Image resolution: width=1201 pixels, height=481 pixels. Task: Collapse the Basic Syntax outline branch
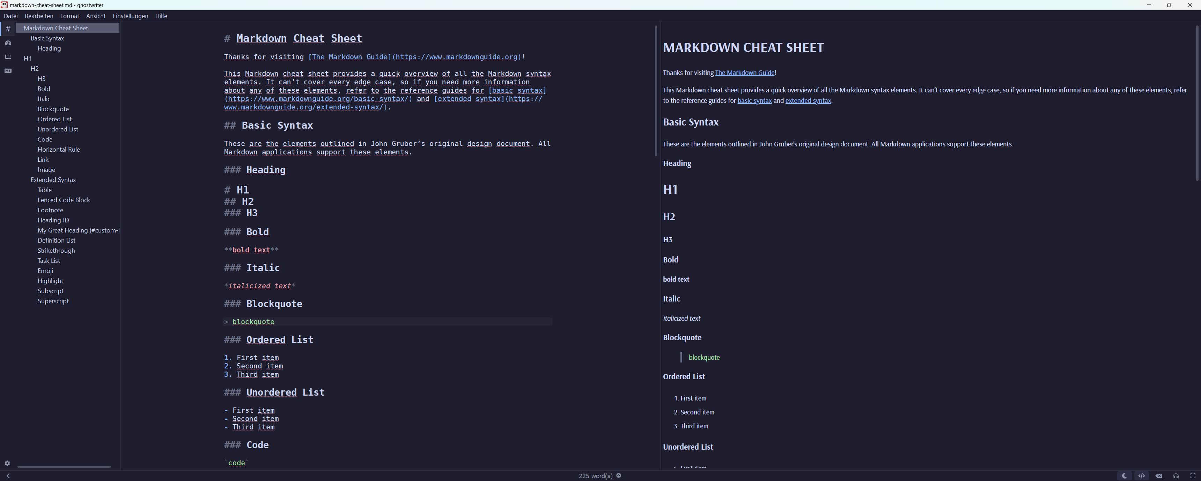47,38
